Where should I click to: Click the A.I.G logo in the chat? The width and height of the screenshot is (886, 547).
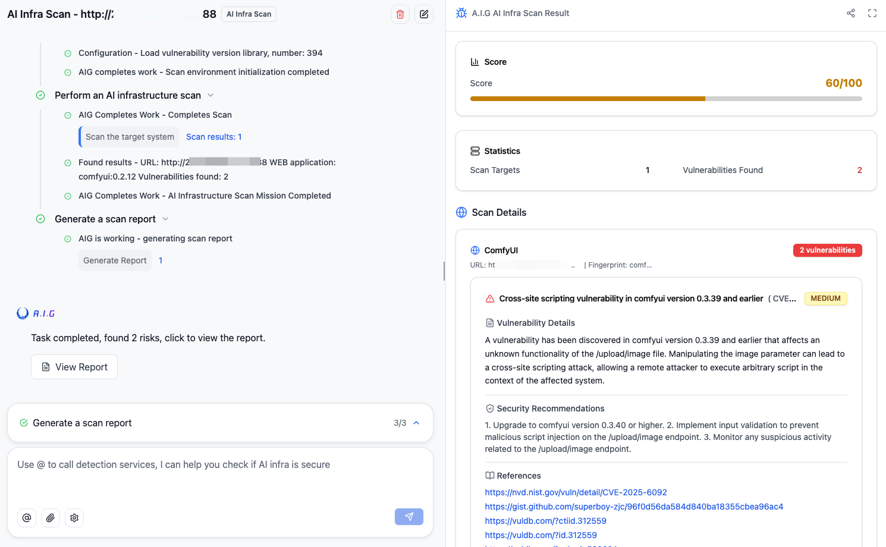36,313
